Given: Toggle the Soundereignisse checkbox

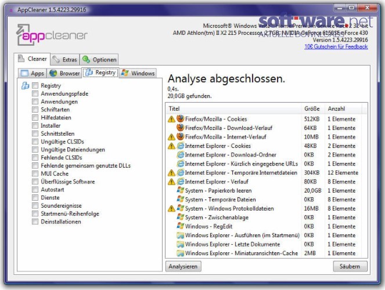Looking at the screenshot, I should [x=35, y=206].
